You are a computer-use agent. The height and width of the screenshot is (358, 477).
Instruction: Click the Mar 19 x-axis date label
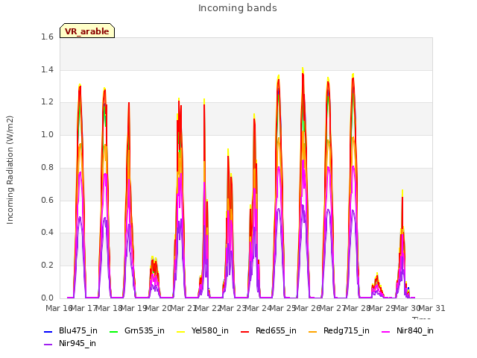tap(134, 308)
